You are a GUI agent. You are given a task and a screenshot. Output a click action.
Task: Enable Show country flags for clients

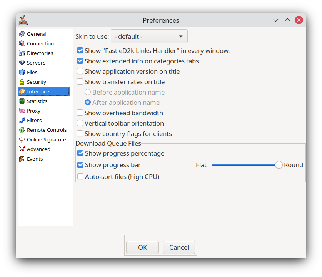click(80, 133)
